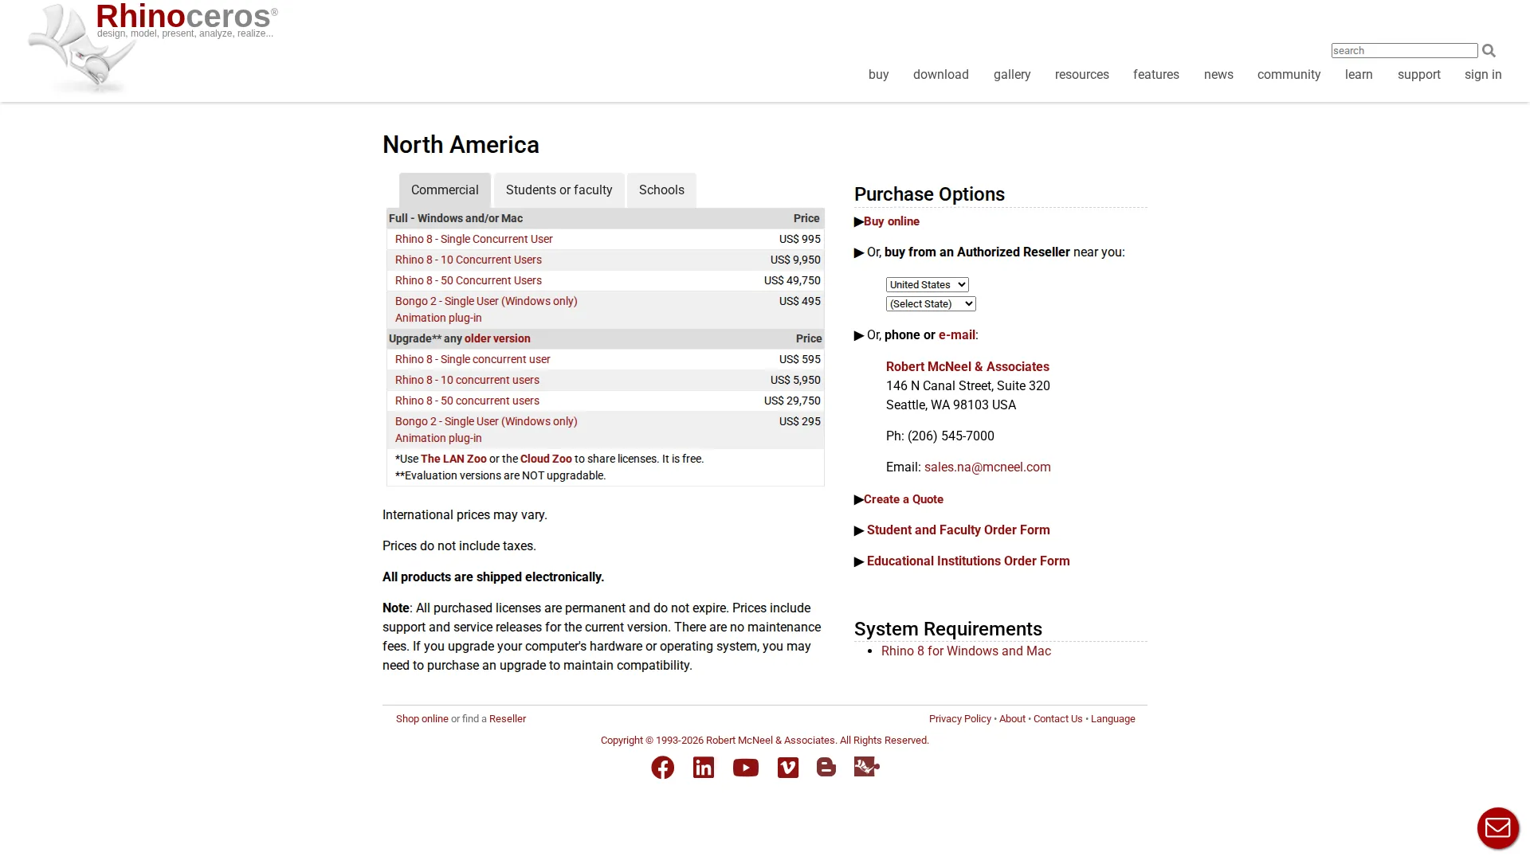The width and height of the screenshot is (1530, 860).
Task: Click sign in link
Action: 1483,74
